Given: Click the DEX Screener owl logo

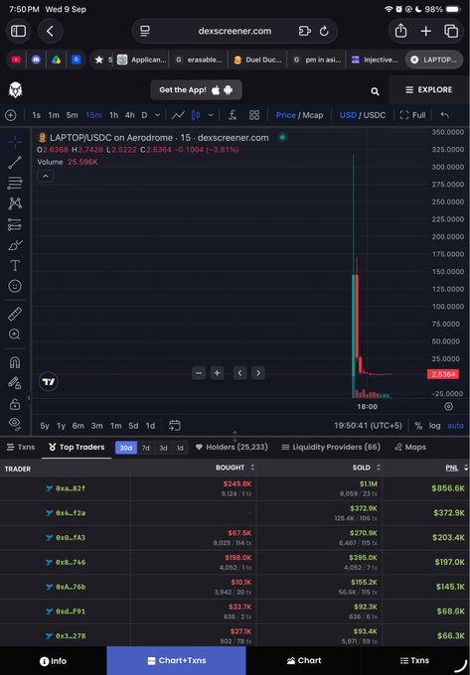Looking at the screenshot, I should (16, 90).
